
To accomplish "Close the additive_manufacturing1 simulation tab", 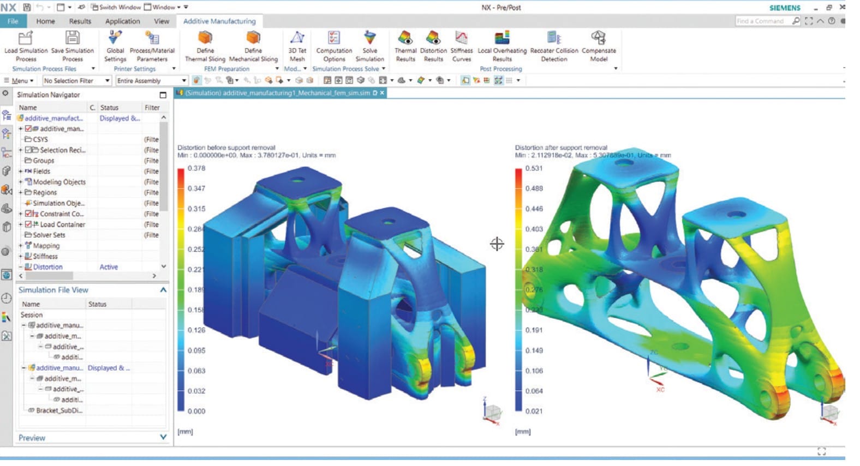I will coord(383,93).
